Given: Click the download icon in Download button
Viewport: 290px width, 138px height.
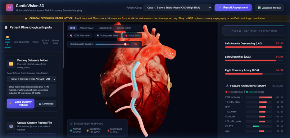Looking at the screenshot, I should coord(40,104).
